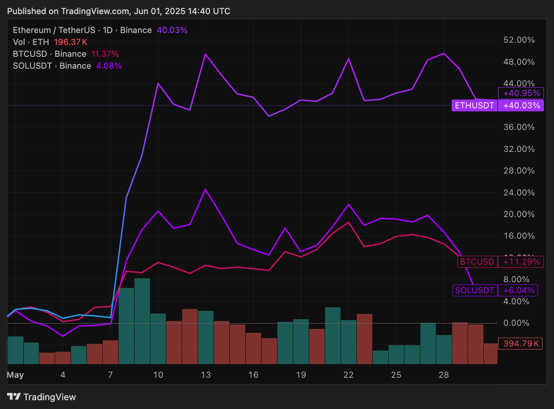Click the 52.00% price scale tick
The image size is (554, 409).
point(519,40)
